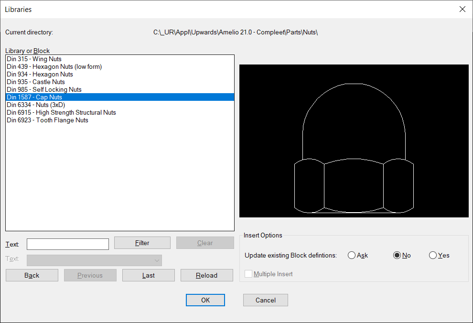The image size is (473, 323).
Task: Select Din 6334 - Nuts (3xD)
Action: coord(120,105)
